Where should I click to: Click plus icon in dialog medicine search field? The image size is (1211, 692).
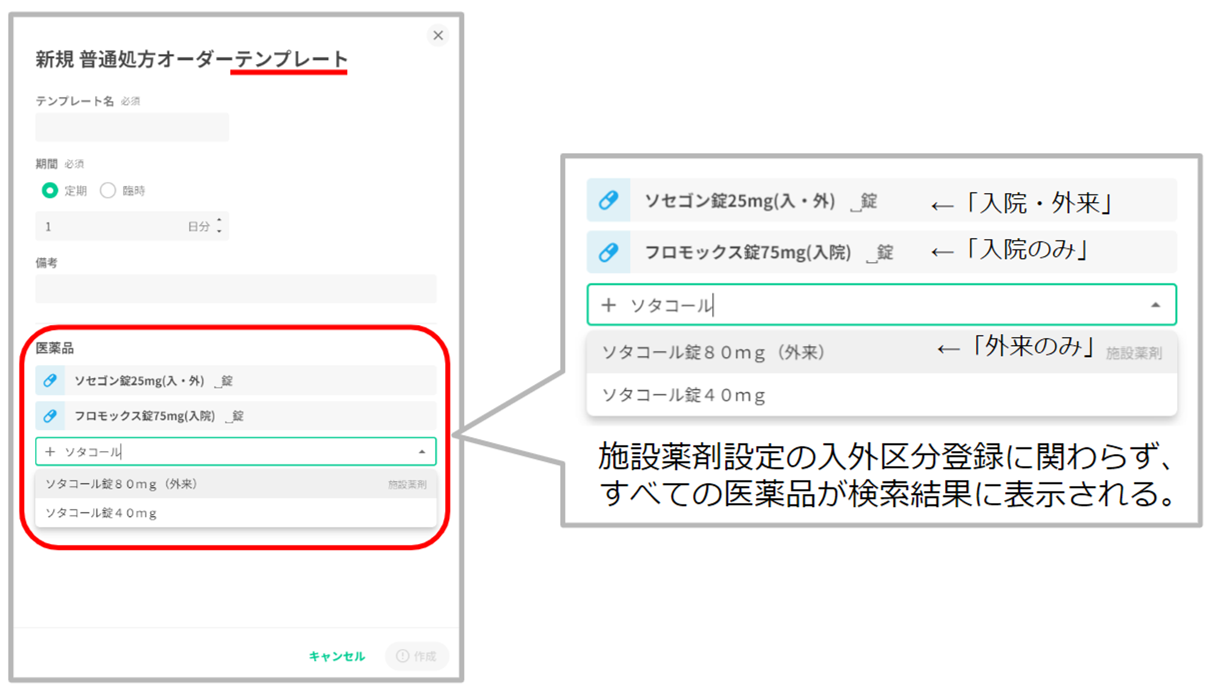coord(50,452)
